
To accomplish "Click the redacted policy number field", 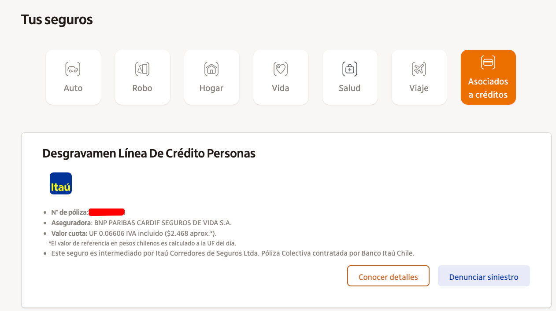I will (107, 212).
